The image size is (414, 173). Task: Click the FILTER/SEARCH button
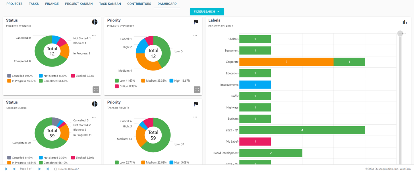[205, 11]
